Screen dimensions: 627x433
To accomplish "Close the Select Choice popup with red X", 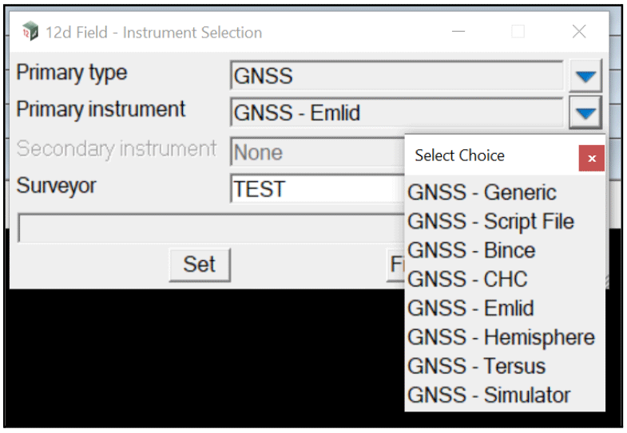I will pos(591,159).
